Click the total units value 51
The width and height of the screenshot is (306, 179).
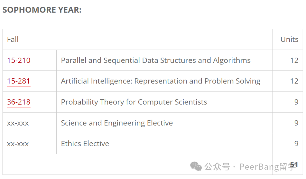tap(294, 165)
